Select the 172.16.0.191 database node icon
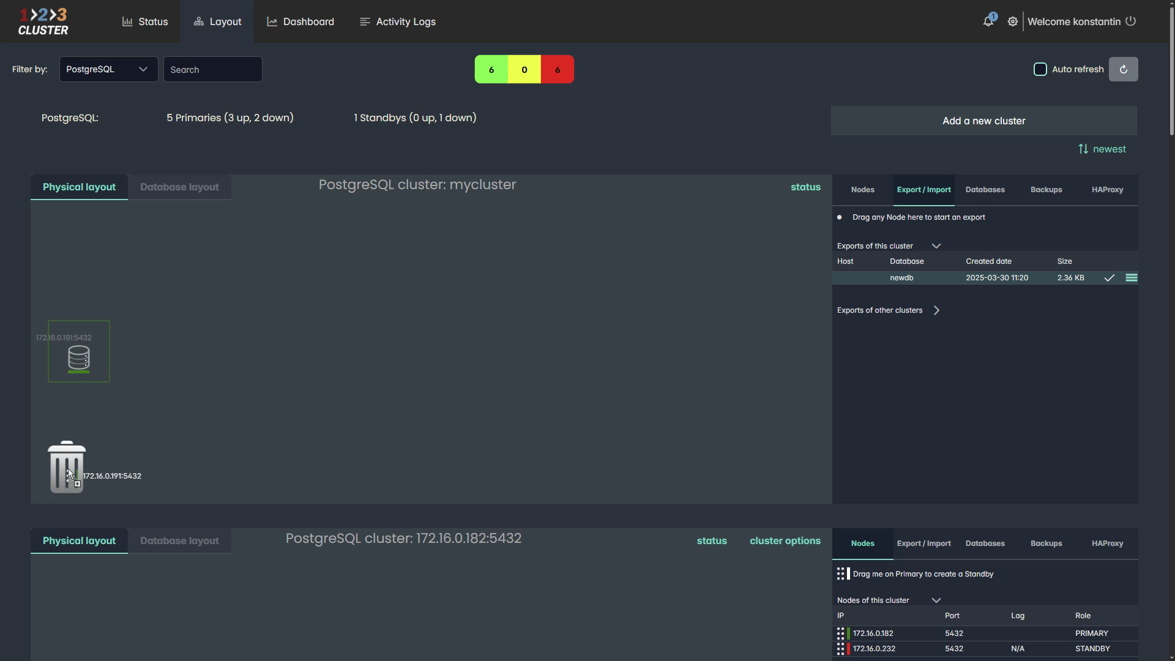1175x661 pixels. coord(79,358)
